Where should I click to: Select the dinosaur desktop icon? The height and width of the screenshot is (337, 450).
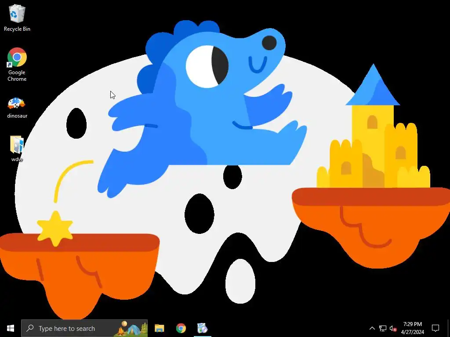click(x=17, y=108)
